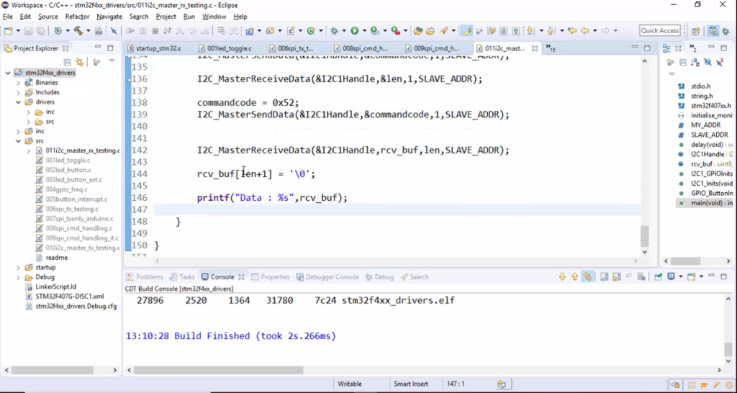Click the Open Type toolbar icon

(417, 30)
